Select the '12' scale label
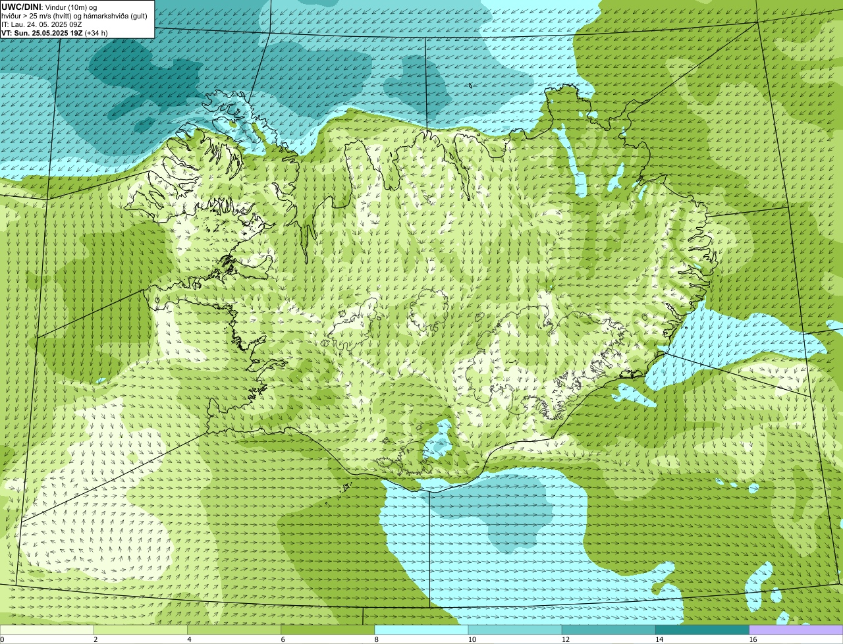 (566, 639)
